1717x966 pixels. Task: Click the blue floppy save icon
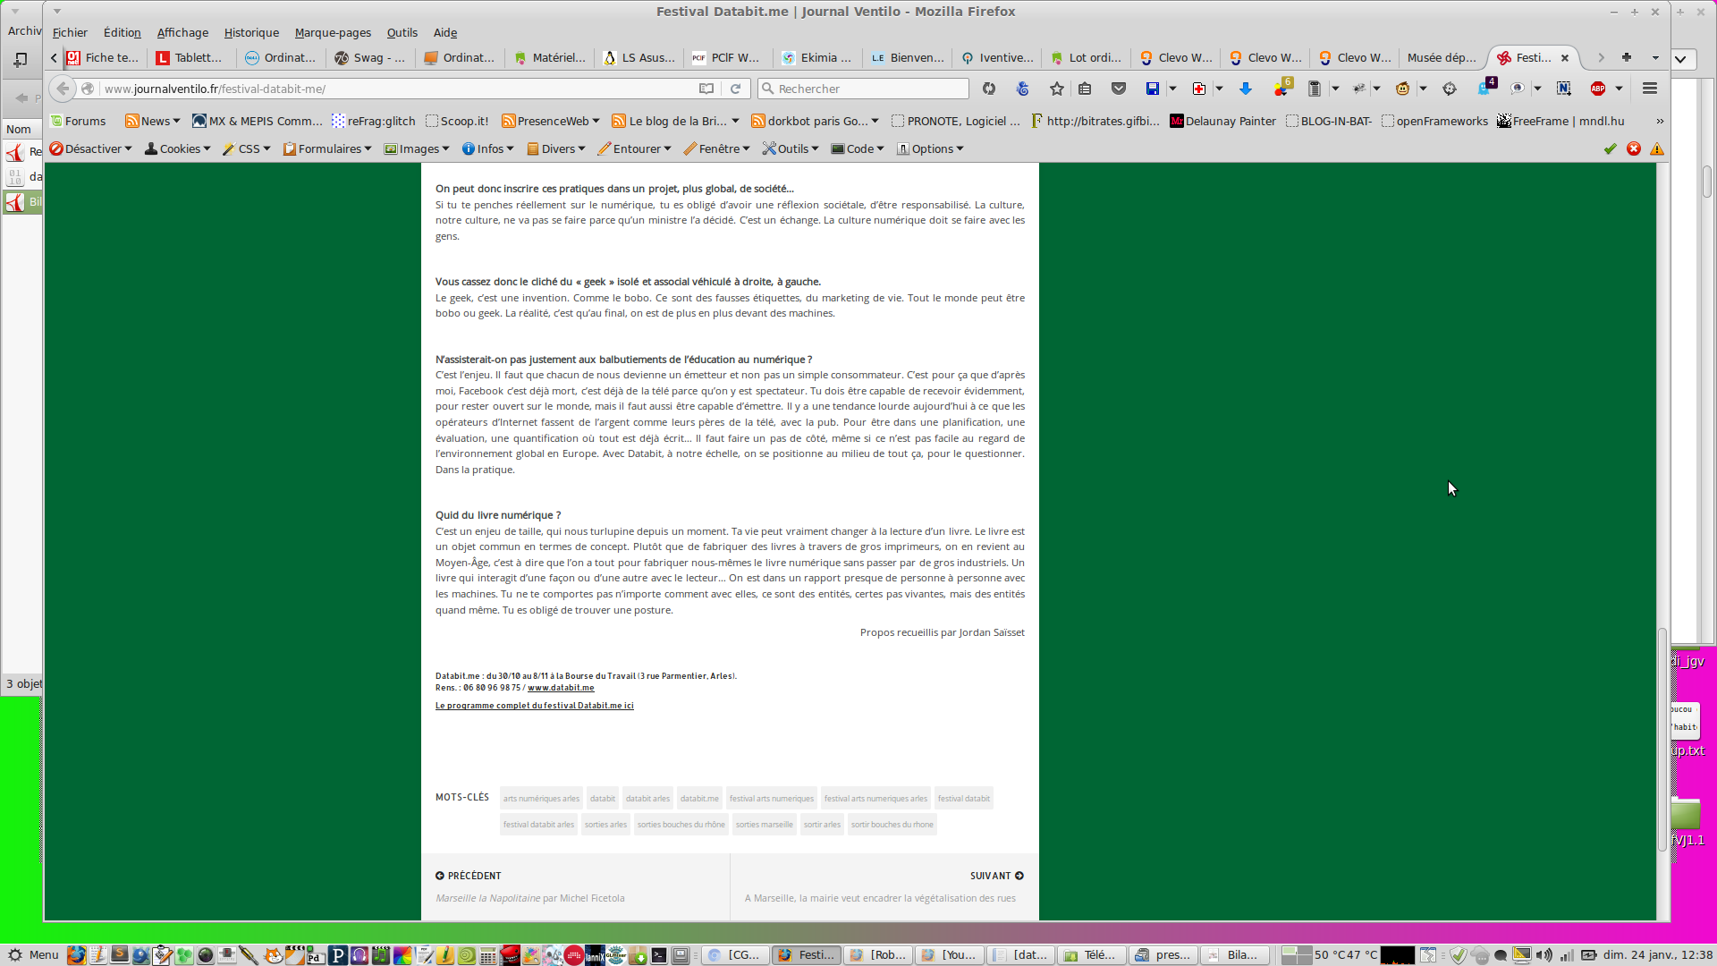pos(1153,89)
